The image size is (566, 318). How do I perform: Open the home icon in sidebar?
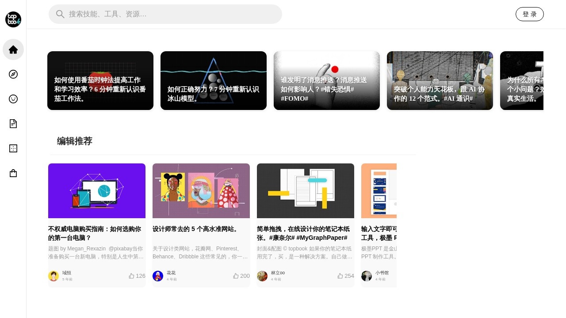click(x=13, y=49)
